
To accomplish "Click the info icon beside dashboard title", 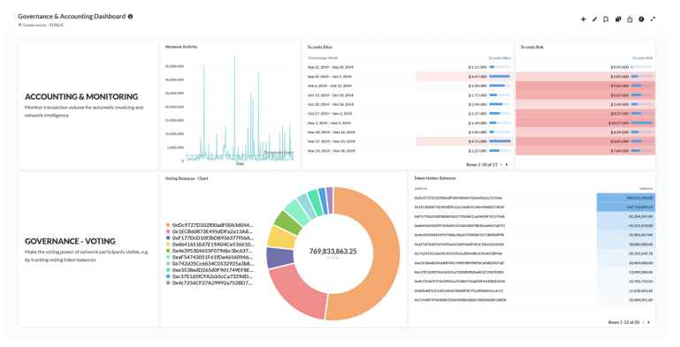I will tap(130, 17).
